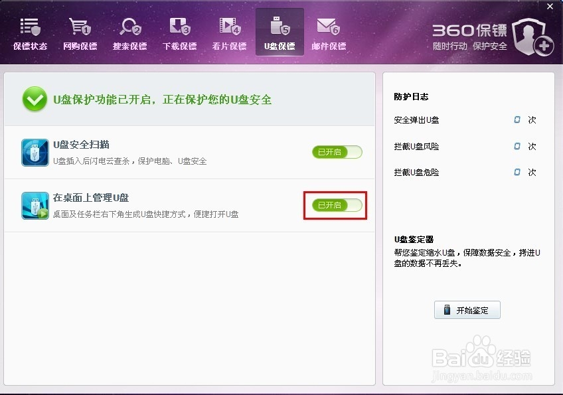Click the 安全弹出U盘 log label
Viewport: 563px width, 395px height.
click(x=416, y=120)
